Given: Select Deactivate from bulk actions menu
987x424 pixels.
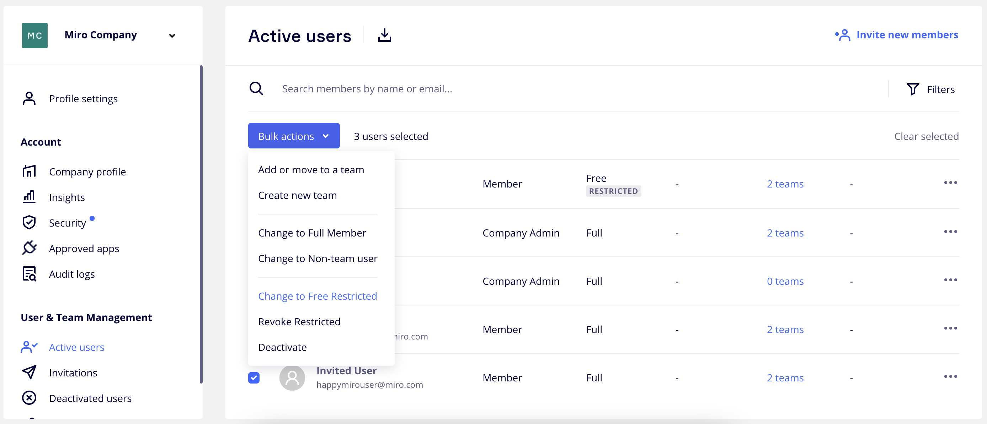Looking at the screenshot, I should 282,347.
